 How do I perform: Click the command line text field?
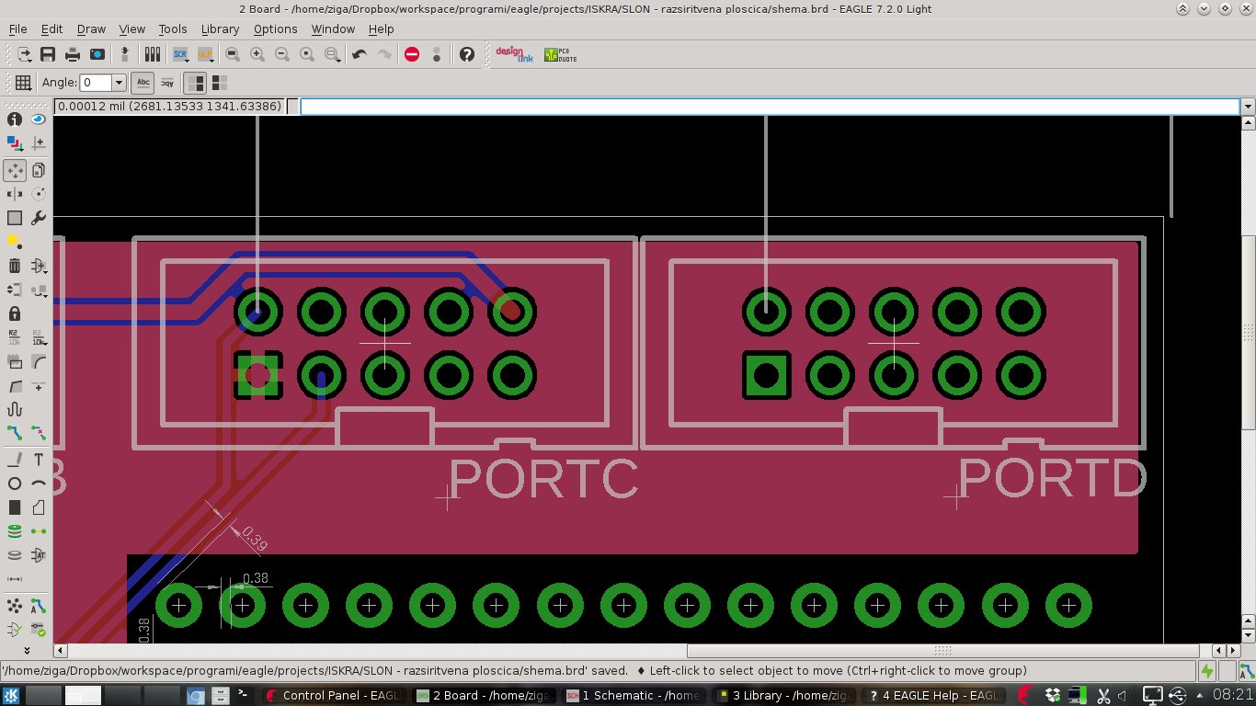[x=771, y=107]
